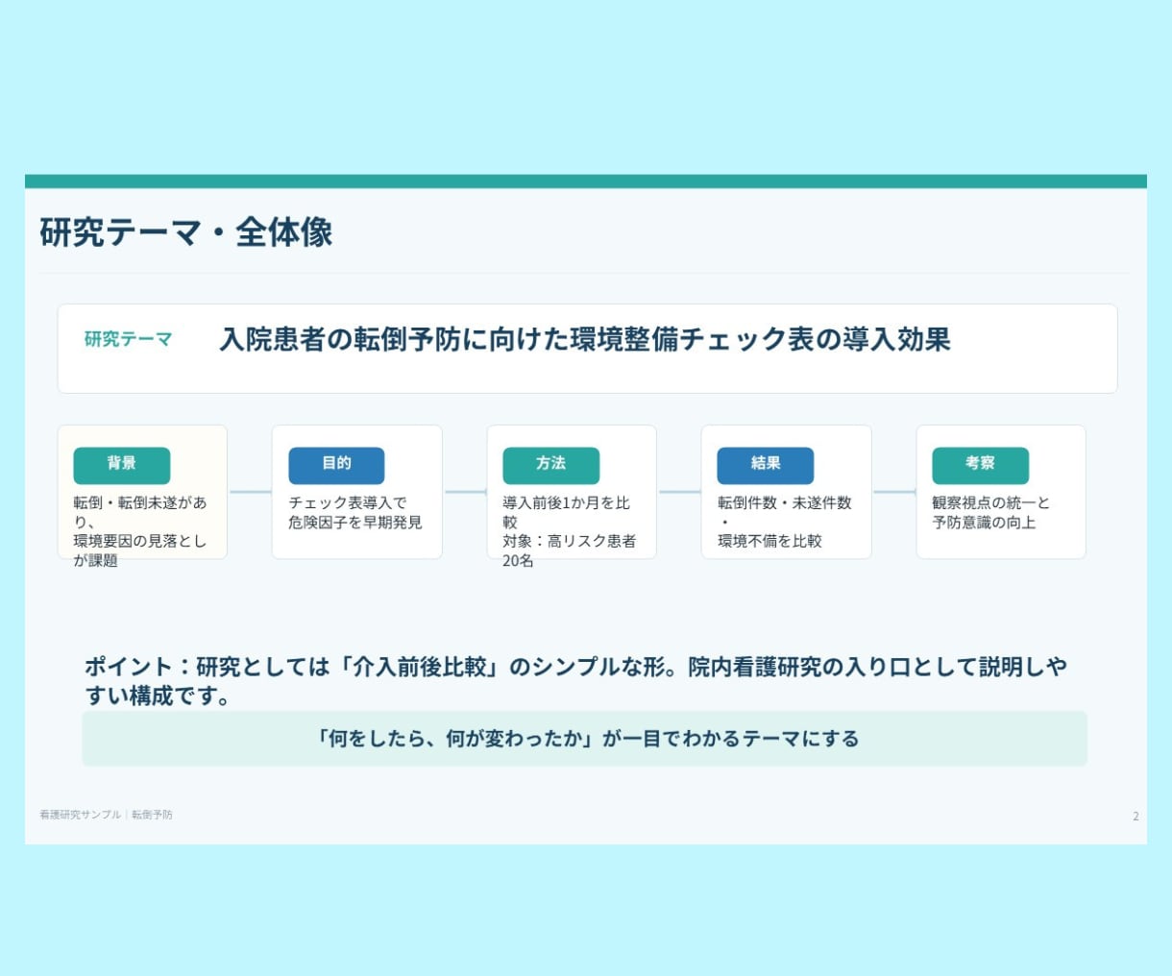Image resolution: width=1172 pixels, height=976 pixels.
Task: Click the heading 入院患者の転倒予防に向けた環境整備チェック表の導入効果
Action: pos(585,339)
